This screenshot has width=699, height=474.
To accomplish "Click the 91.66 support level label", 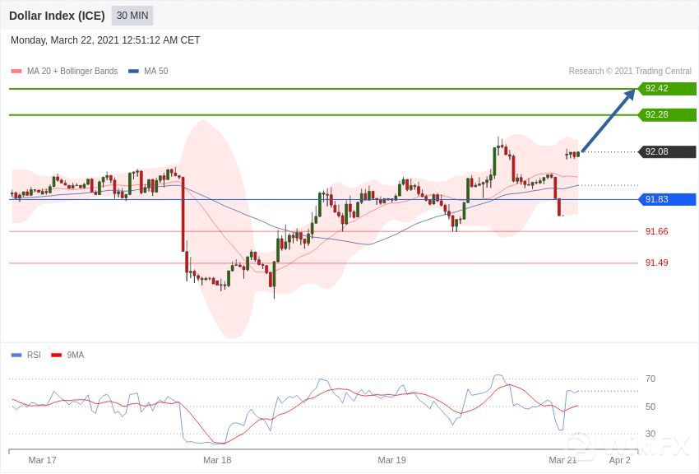I will (656, 231).
